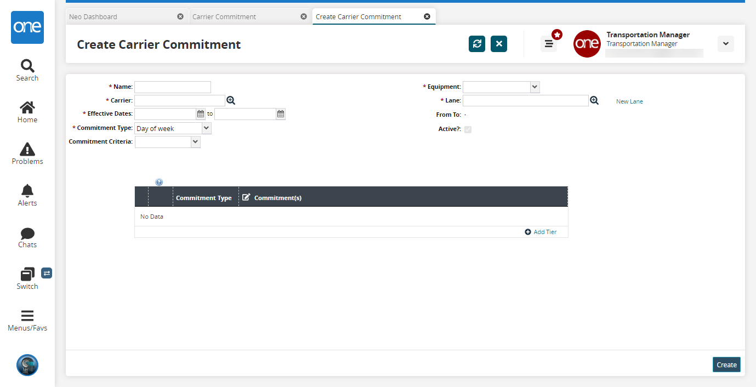The height and width of the screenshot is (387, 756).
Task: Expand the Commitment Criteria dropdown
Action: tap(196, 141)
